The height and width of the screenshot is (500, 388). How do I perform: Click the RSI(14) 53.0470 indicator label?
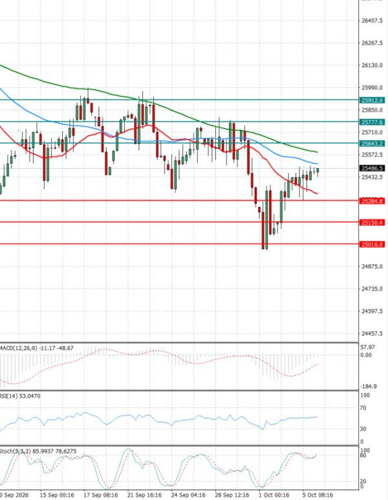pos(20,396)
